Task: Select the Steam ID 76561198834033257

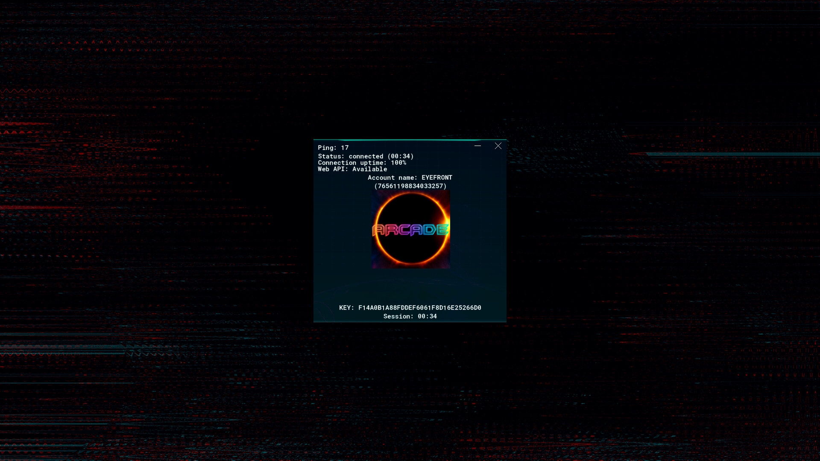Action: (x=411, y=186)
